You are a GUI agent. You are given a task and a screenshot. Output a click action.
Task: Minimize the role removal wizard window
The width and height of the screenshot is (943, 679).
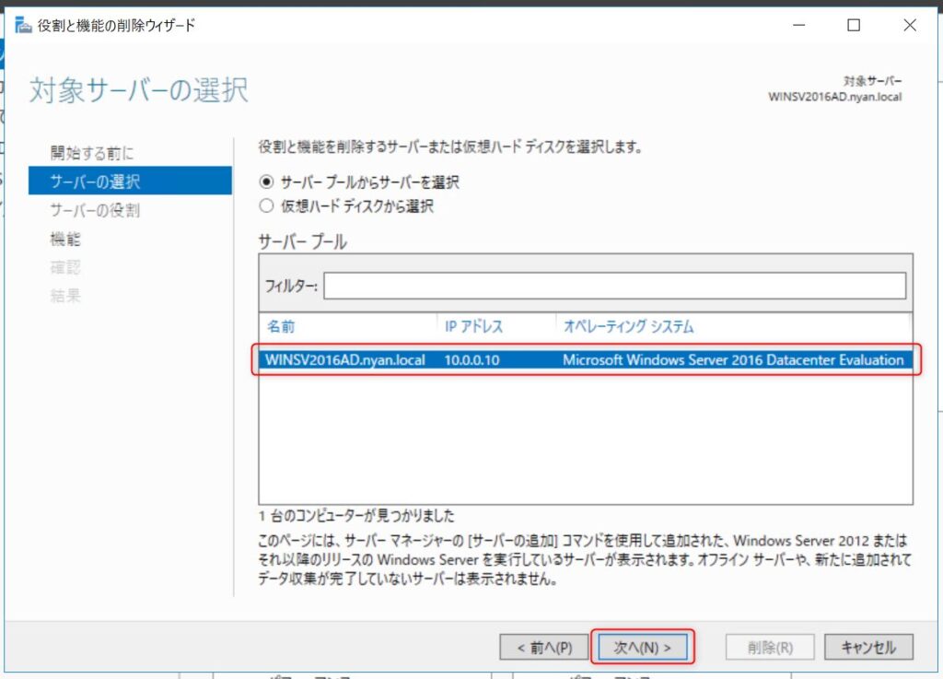pos(797,26)
